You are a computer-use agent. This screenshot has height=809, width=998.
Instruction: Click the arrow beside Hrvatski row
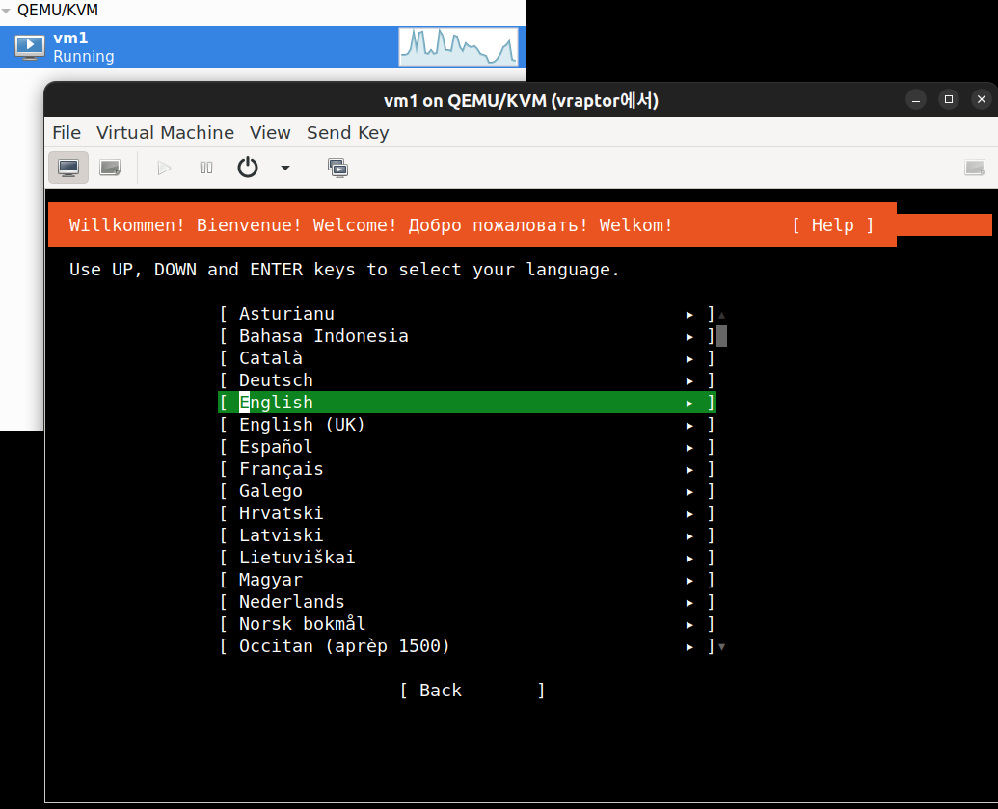(689, 514)
